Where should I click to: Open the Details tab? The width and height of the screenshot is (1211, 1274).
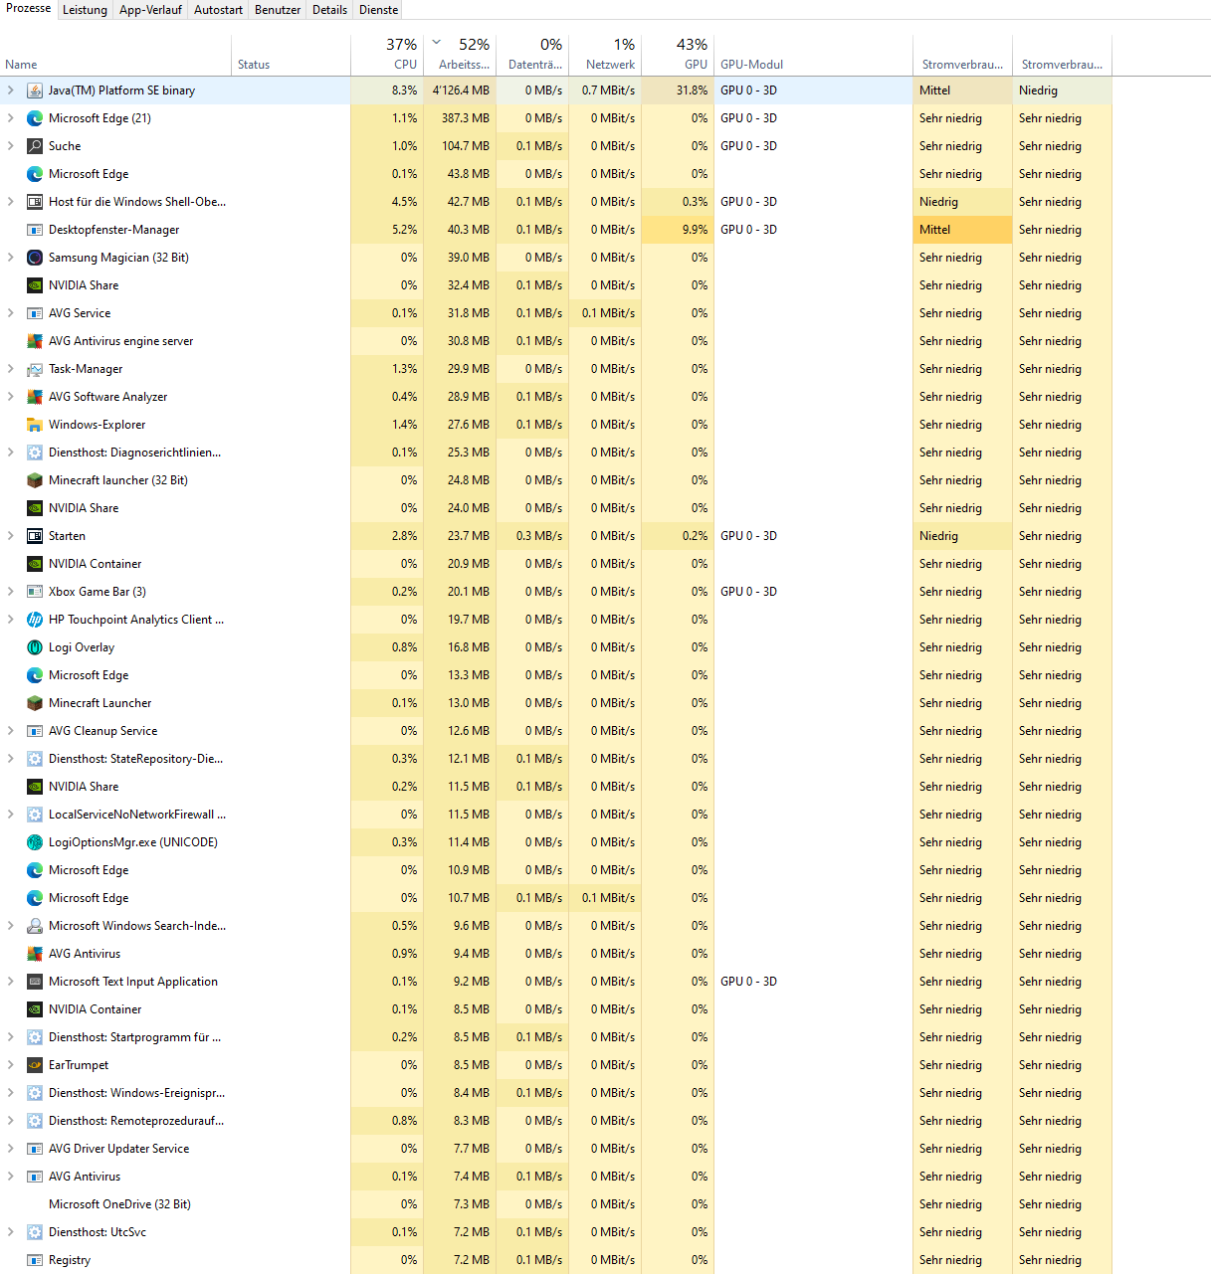click(x=329, y=10)
